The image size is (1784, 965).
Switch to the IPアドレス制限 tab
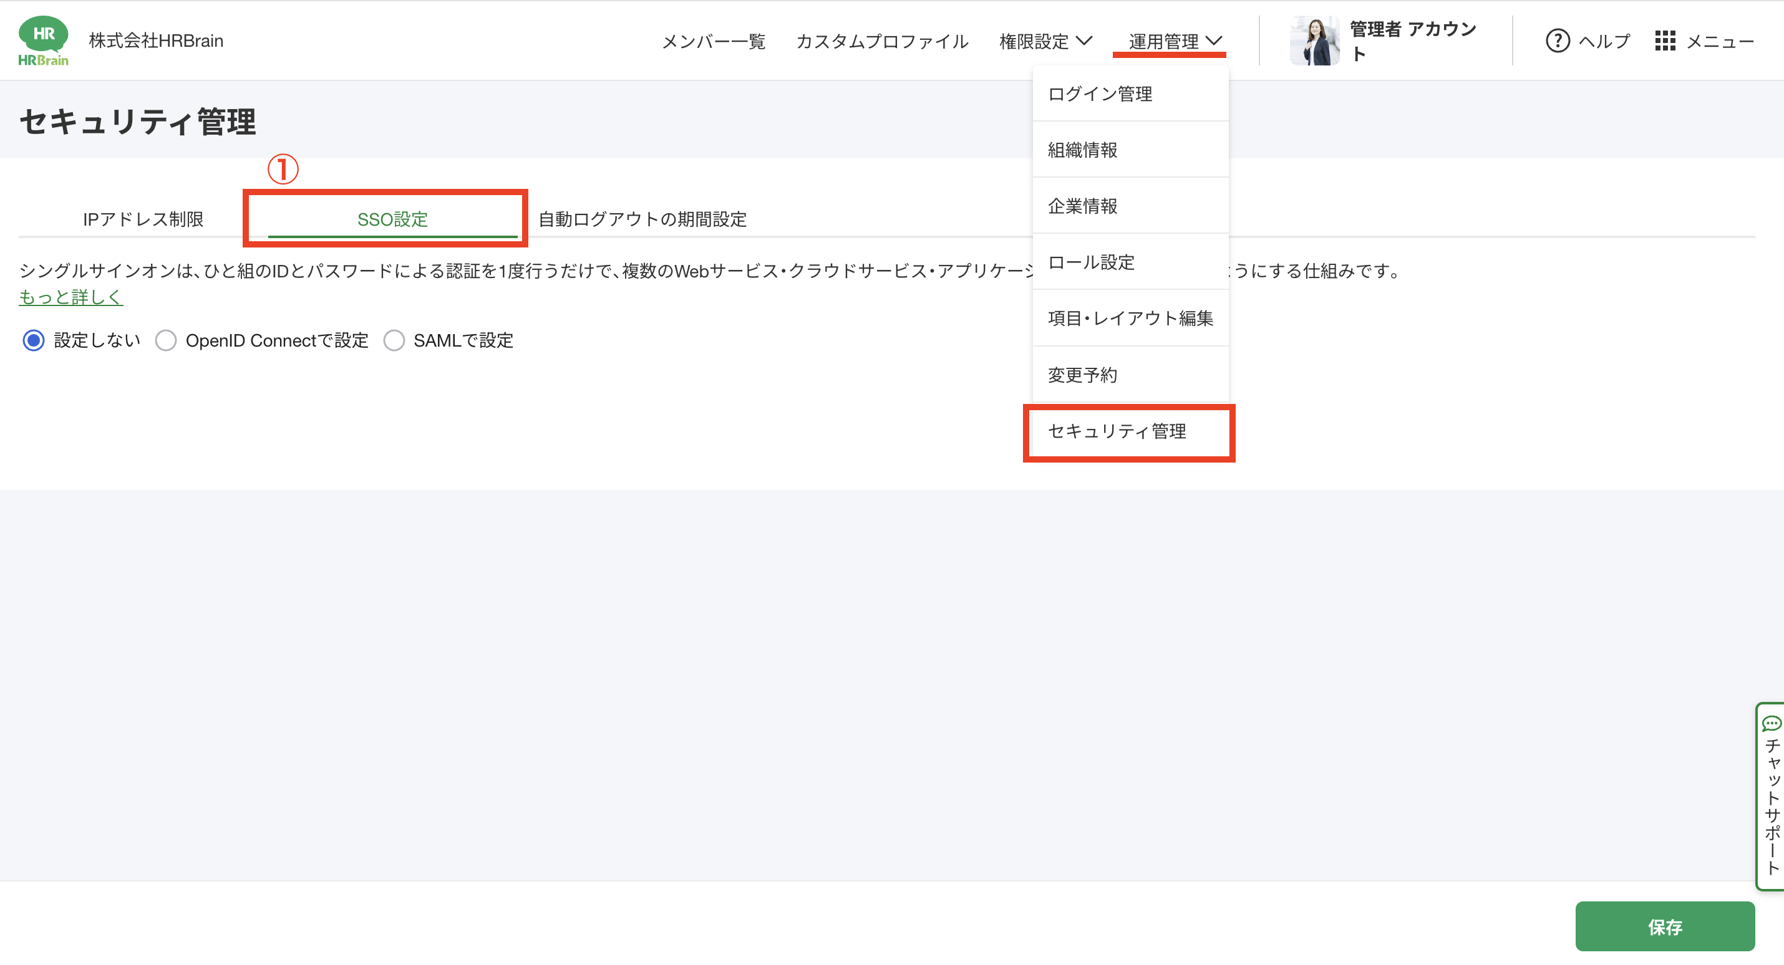click(143, 219)
